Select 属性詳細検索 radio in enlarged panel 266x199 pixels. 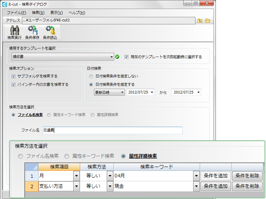point(123,156)
